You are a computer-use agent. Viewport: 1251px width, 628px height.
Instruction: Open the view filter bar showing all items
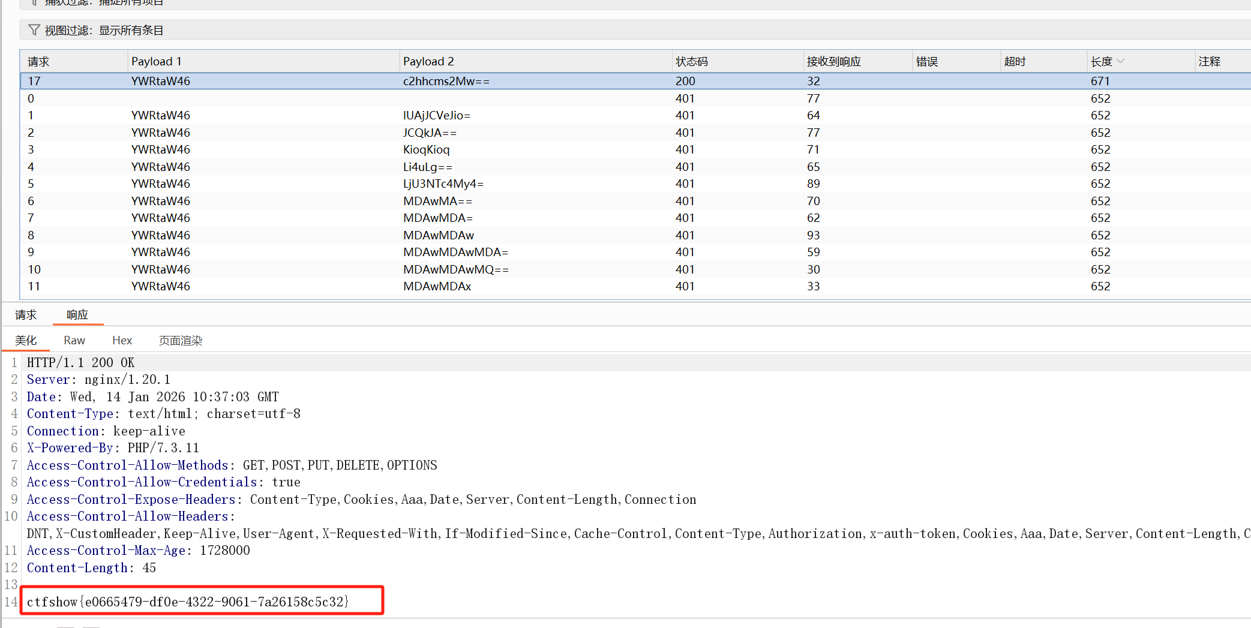tap(635, 30)
